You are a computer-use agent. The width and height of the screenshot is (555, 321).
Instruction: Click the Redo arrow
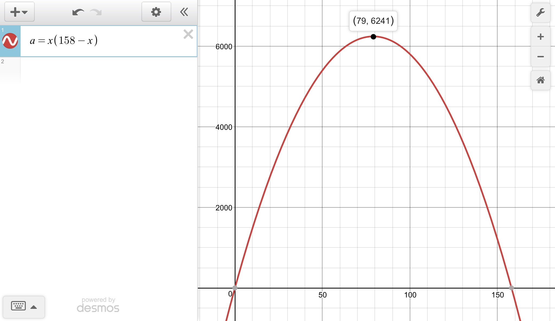pos(96,12)
